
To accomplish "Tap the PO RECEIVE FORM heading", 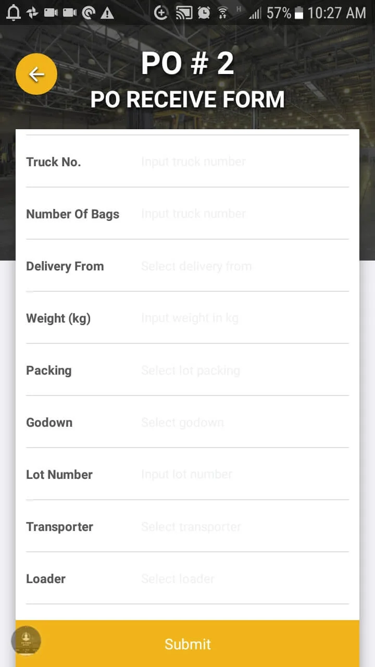I will click(x=187, y=99).
